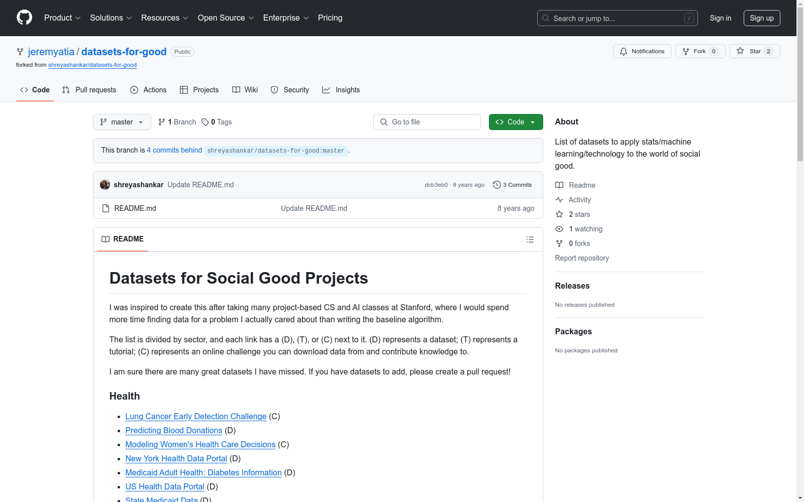Expand the Enterprise dropdown

coord(286,18)
